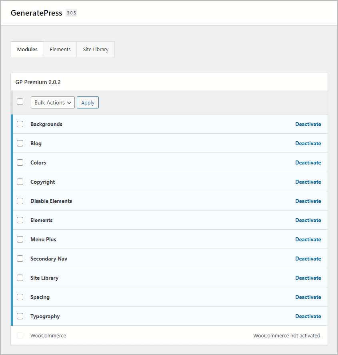Viewport: 338px width, 355px height.
Task: Click the 3.0.3 version badge
Action: [x=71, y=13]
